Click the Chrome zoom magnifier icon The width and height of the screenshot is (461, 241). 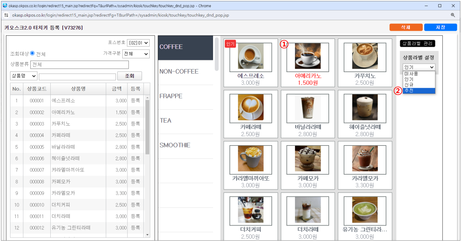tap(453, 15)
